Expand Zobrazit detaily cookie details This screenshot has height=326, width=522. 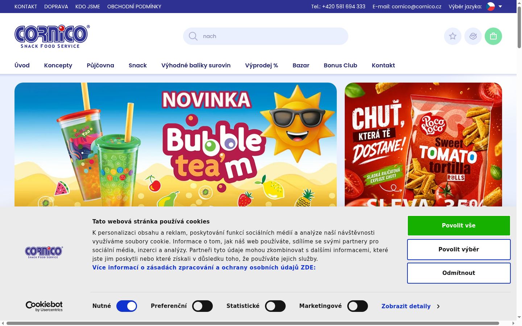pos(410,306)
